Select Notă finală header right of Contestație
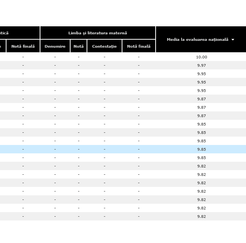Image resolution: width=246 pixels, height=243 pixels. coord(139,47)
